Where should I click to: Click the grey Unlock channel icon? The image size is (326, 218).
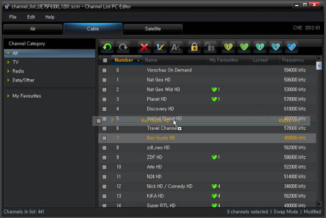210,47
